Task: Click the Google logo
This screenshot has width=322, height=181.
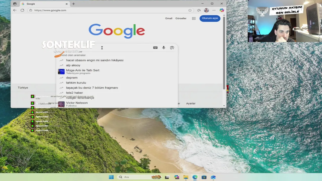Action: [x=117, y=31]
